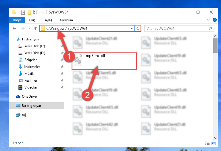Screen dimensions: 221x151
Task: Open the Dosya ribbon tab
Action: pyautogui.click(x=17, y=20)
